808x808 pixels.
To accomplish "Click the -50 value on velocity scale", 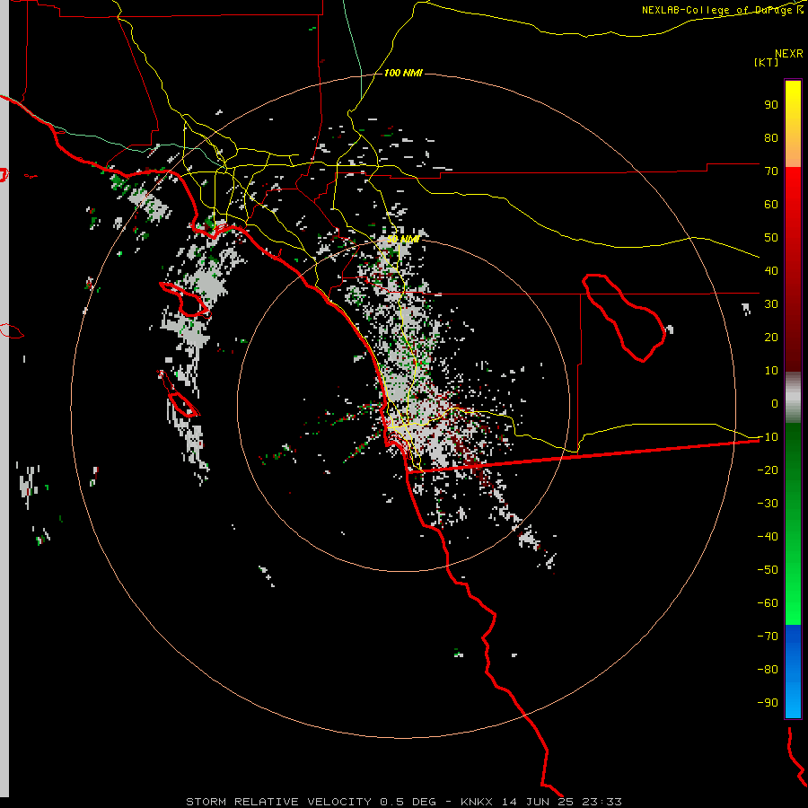I will pos(768,569).
